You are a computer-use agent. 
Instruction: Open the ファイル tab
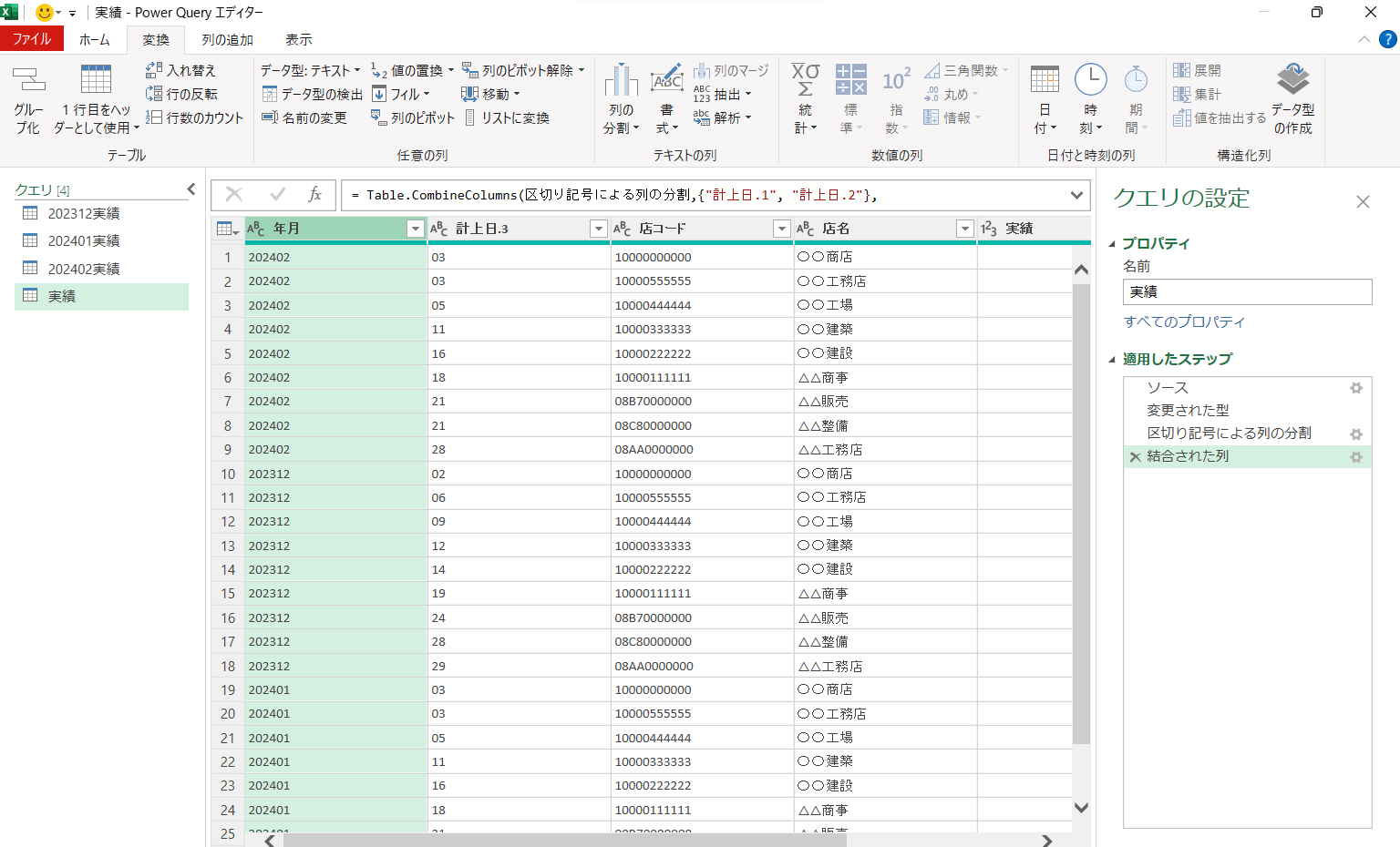tap(32, 38)
